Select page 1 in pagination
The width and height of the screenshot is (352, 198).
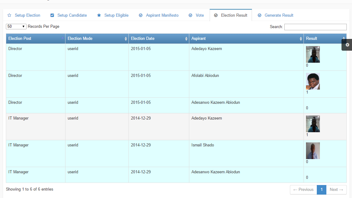[321, 190]
